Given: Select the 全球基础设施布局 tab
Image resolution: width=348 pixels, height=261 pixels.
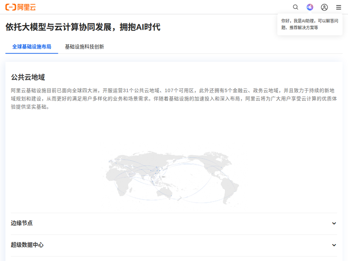Looking at the screenshot, I should pos(32,47).
